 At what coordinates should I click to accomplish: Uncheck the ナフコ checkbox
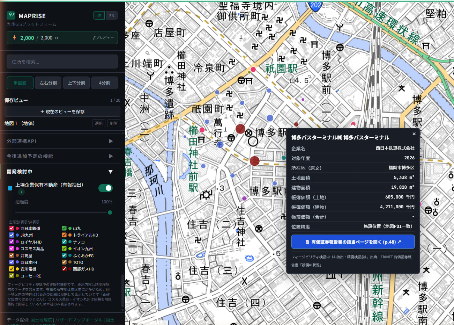(64, 242)
